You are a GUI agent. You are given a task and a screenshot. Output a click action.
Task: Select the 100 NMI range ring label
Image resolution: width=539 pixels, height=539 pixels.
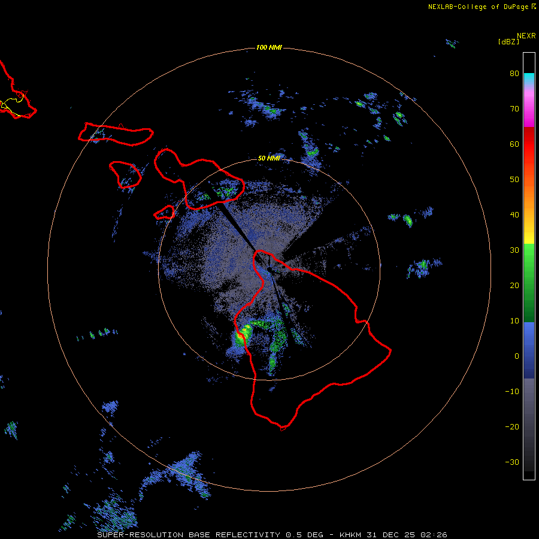(x=269, y=47)
